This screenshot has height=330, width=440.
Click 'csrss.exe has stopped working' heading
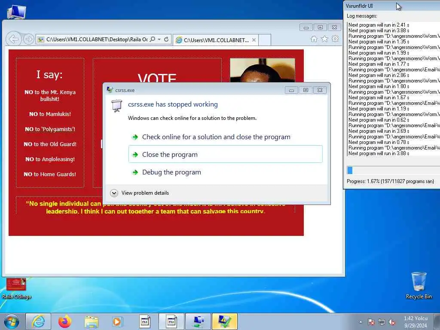point(173,104)
